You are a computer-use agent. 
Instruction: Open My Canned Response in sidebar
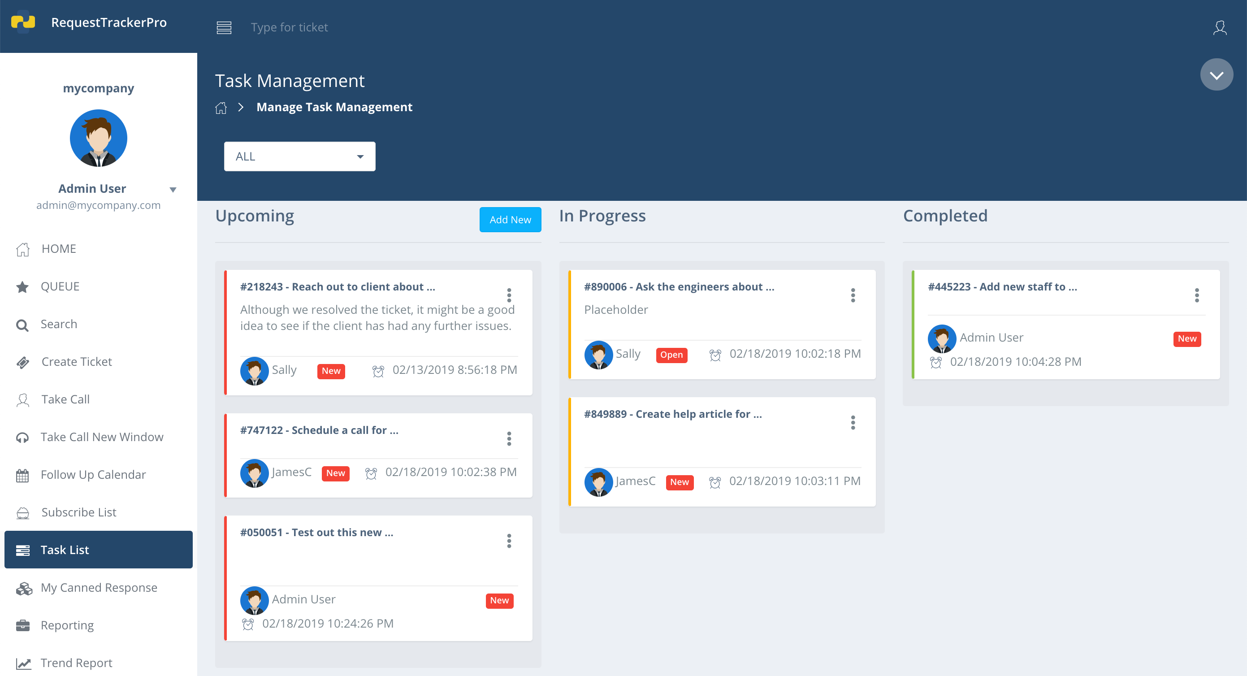[x=98, y=587]
